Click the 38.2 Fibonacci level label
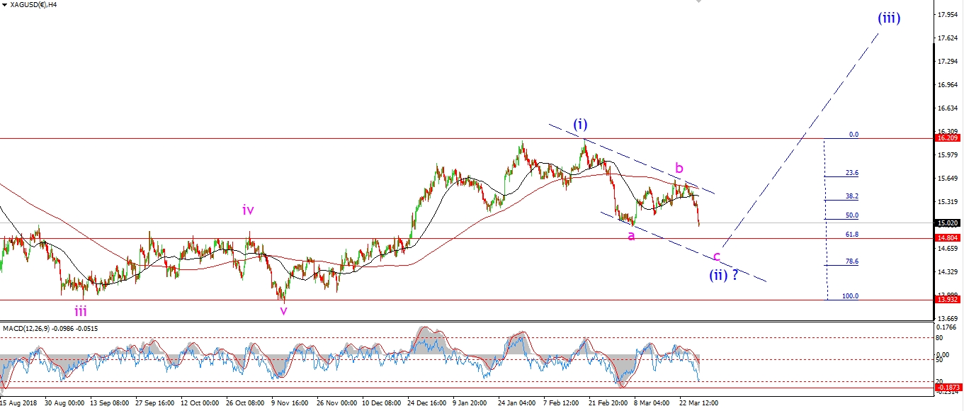The image size is (964, 411). (x=851, y=196)
